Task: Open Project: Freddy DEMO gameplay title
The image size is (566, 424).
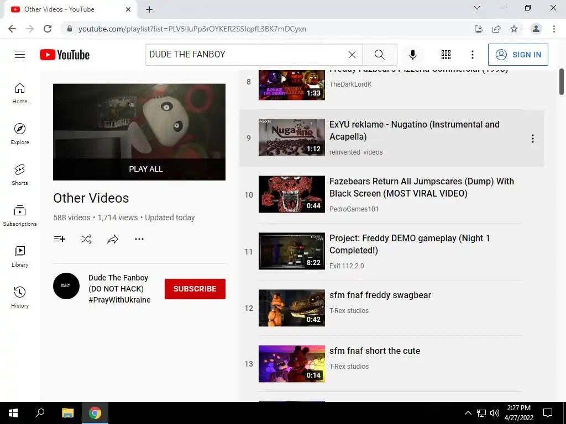Action: pos(410,244)
